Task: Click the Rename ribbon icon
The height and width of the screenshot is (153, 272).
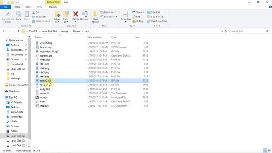Action: tap(85, 14)
